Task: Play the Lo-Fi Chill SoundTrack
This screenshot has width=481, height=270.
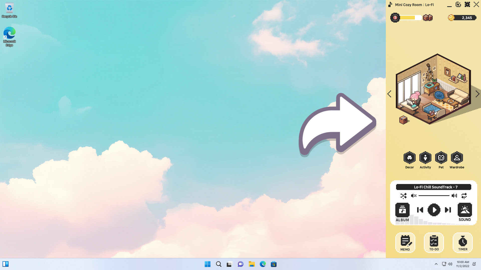Action: (x=434, y=210)
